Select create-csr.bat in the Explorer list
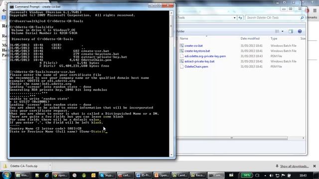319x179 pixels. tap(193, 46)
